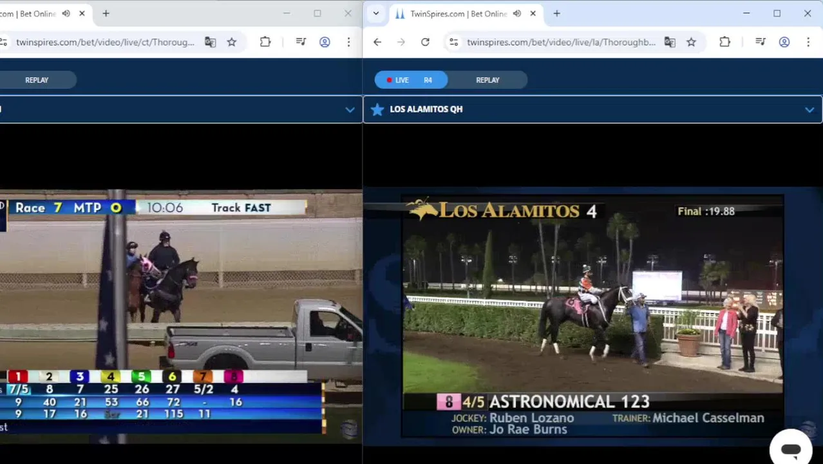Mute the tab audio in the left window
823x464 pixels.
[66, 14]
